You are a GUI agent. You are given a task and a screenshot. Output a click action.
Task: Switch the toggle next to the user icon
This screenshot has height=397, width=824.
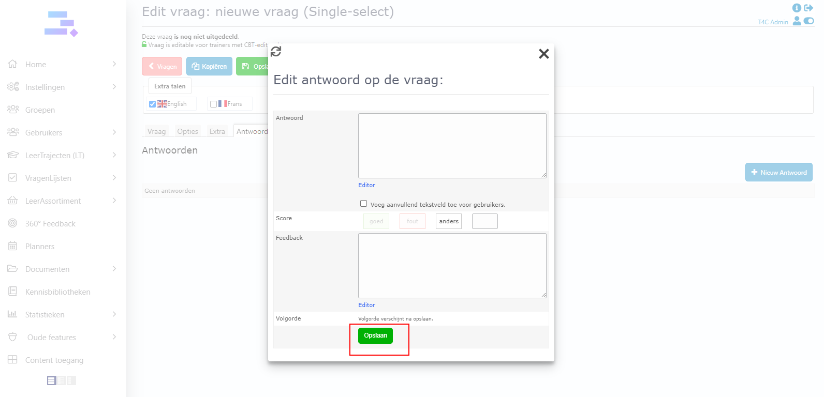pos(809,21)
